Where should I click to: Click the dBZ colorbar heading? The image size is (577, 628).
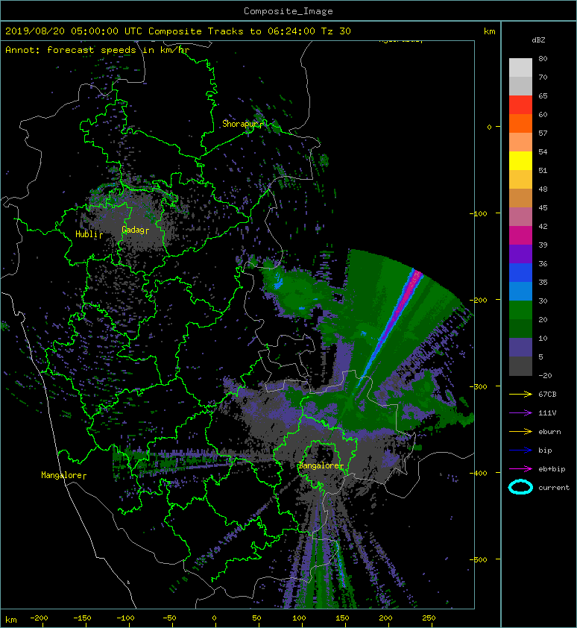click(538, 40)
